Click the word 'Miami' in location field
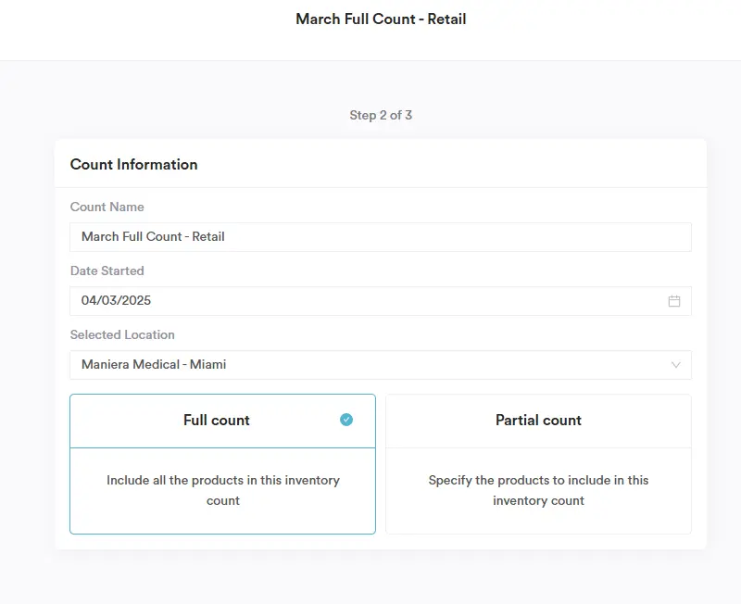741x604 pixels. click(x=208, y=365)
